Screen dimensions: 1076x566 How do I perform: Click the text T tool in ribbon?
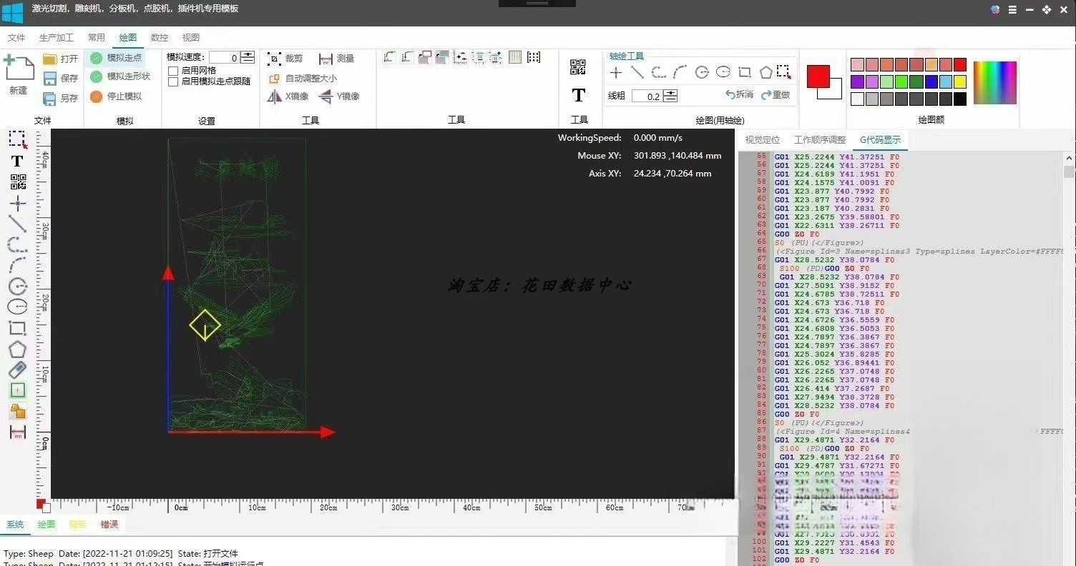pyautogui.click(x=578, y=94)
